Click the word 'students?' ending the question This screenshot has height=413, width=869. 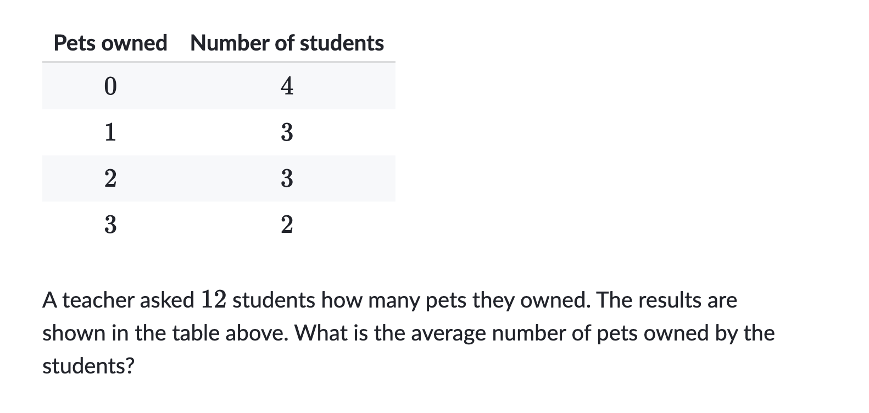point(88,366)
